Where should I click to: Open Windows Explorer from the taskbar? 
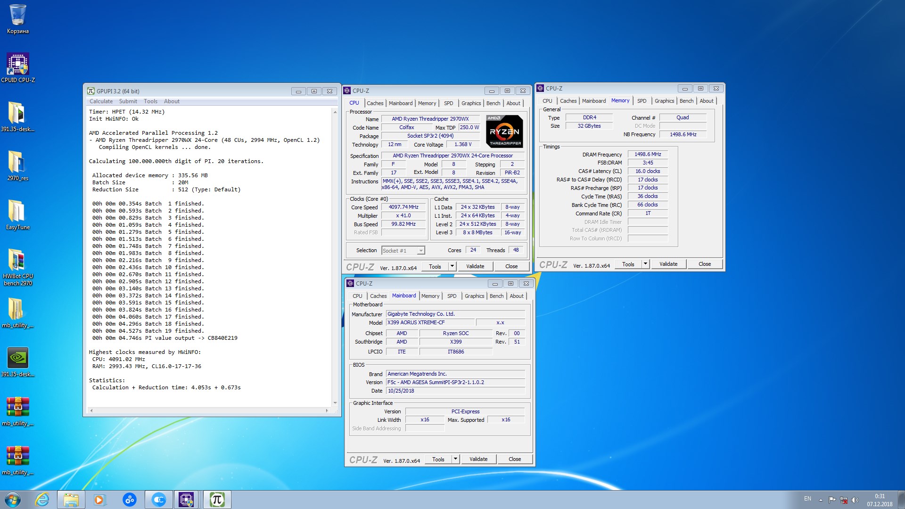click(x=71, y=500)
